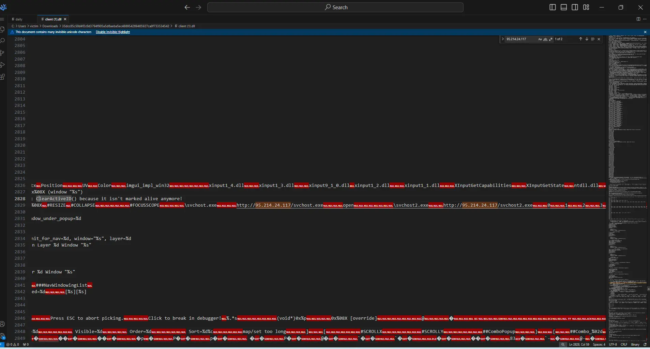Open the Customize Layout menu

(586, 7)
